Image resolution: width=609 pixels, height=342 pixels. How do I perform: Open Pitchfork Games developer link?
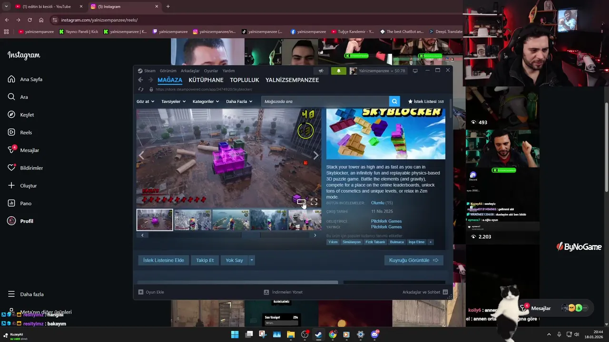pyautogui.click(x=386, y=221)
